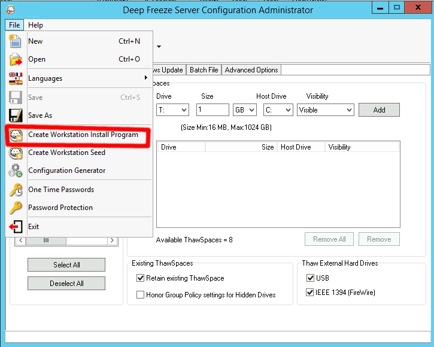434x347 pixels.
Task: Click the horizontal scrollbar left arrow
Action: (21, 240)
